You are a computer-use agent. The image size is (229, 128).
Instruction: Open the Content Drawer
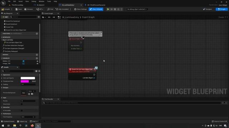(x=8, y=122)
